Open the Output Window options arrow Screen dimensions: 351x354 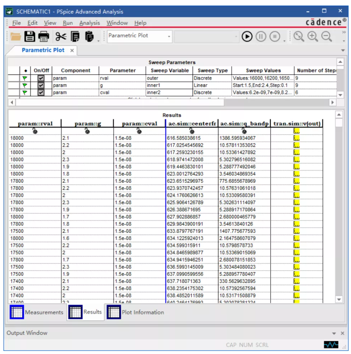[x=334, y=334]
